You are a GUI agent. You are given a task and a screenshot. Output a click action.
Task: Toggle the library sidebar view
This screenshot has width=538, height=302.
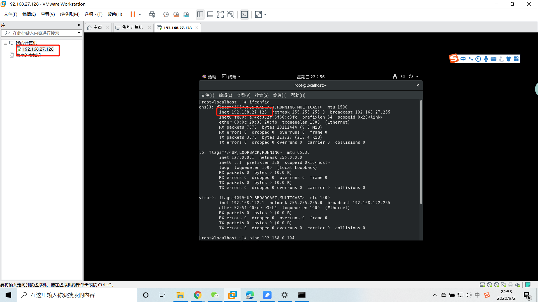click(x=200, y=14)
